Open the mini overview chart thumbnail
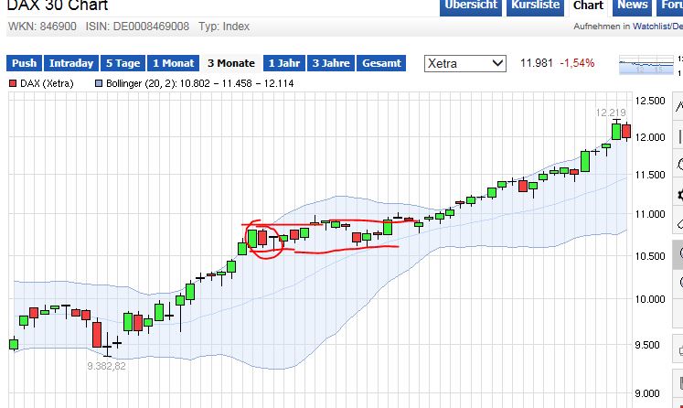Screen dimensions: 683x408 [646, 65]
